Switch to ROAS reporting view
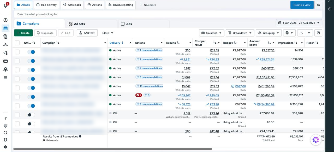 (121, 5)
